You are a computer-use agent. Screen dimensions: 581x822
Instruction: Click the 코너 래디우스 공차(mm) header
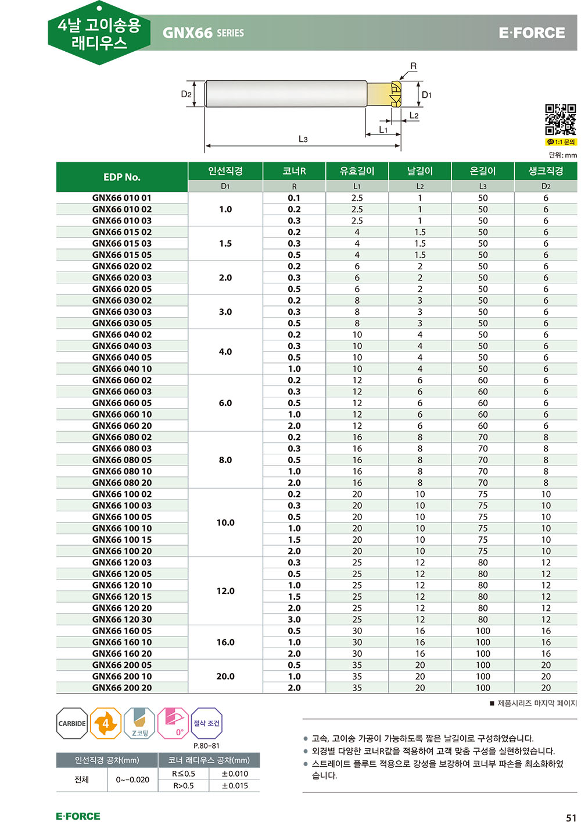pyautogui.click(x=209, y=760)
